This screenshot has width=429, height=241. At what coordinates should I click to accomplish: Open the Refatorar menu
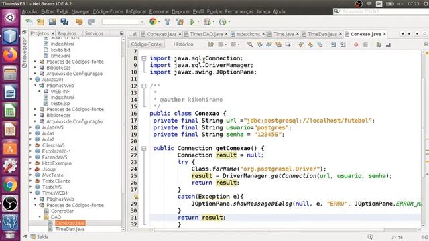click(136, 12)
